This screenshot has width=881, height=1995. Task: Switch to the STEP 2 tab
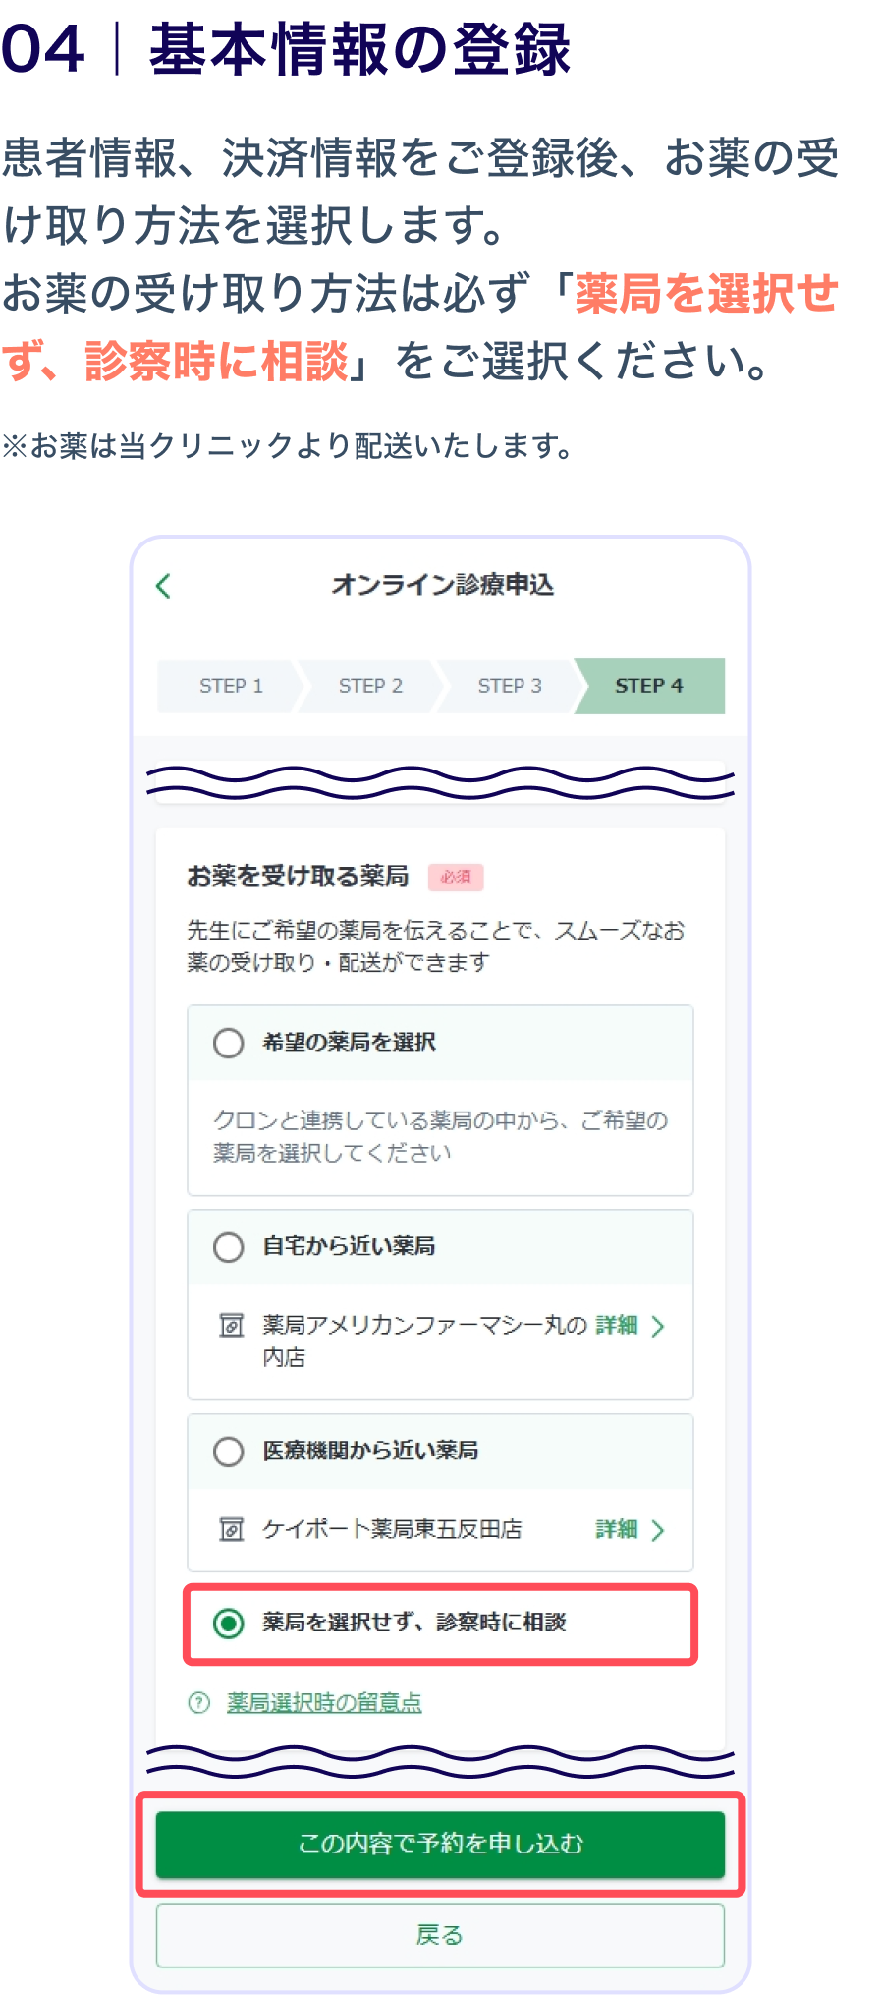[x=371, y=686]
